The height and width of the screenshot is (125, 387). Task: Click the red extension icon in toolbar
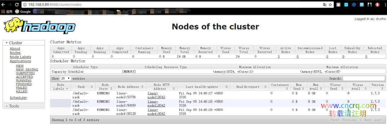377,5
